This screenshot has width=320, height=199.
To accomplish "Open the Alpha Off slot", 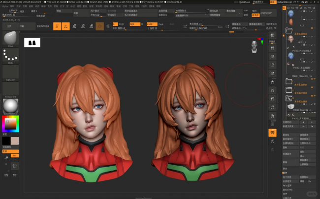I will pyautogui.click(x=10, y=73).
